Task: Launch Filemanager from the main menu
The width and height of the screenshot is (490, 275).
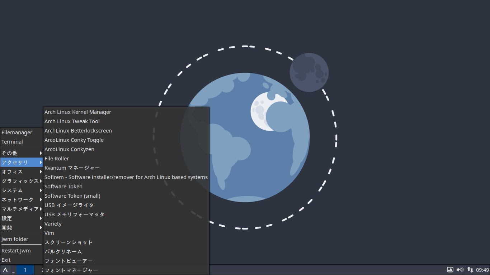Action: (x=22, y=132)
